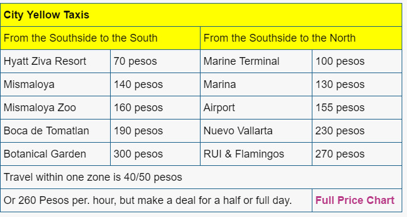The height and width of the screenshot is (217, 407).
Task: Select the Hyatt Ziva Resort cell
Action: [55, 61]
